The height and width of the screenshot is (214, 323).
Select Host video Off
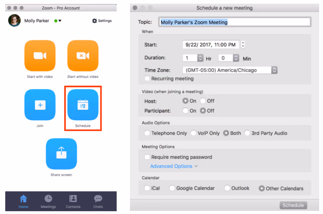pyautogui.click(x=203, y=101)
